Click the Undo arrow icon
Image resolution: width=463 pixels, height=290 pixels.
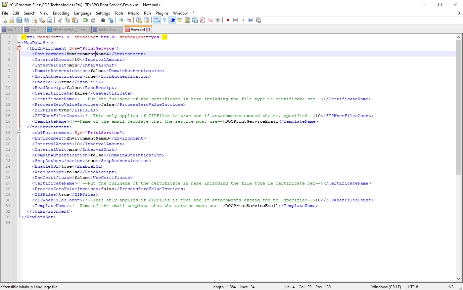click(x=85, y=21)
